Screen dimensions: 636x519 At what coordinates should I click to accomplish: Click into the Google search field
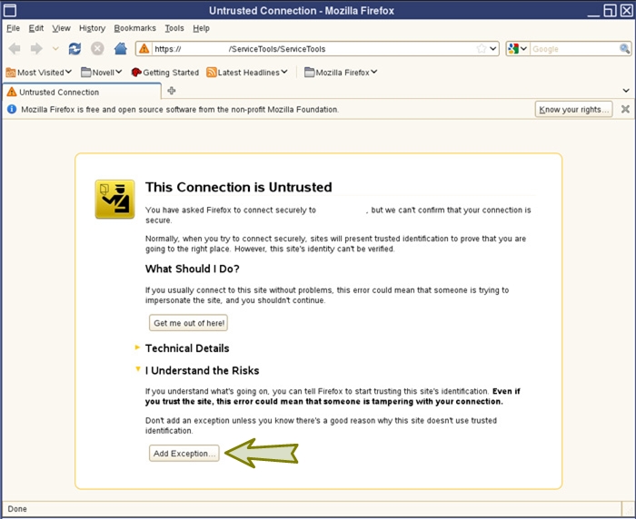pyautogui.click(x=572, y=49)
